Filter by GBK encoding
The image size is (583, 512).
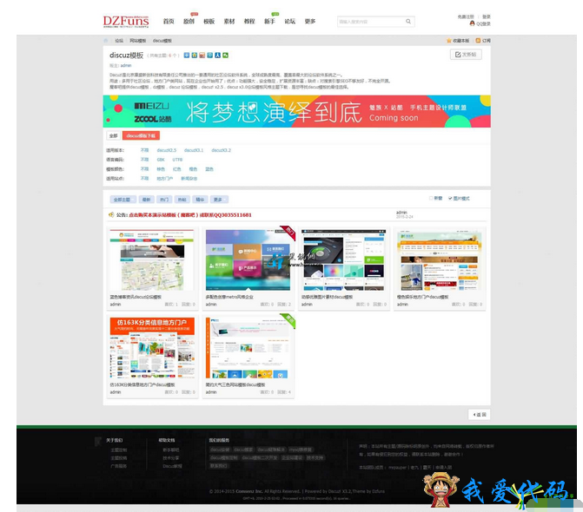coord(161,160)
